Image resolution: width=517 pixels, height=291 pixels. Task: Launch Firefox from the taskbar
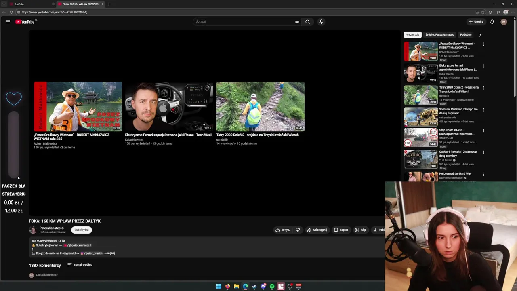(227, 286)
